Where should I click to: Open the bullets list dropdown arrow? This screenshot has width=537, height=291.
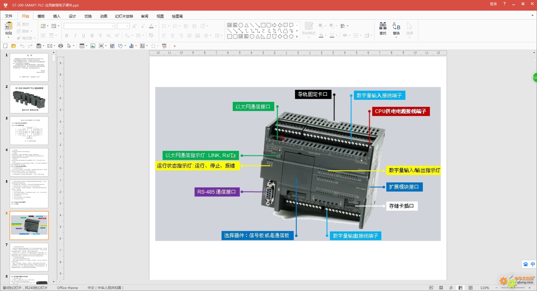[169, 26]
